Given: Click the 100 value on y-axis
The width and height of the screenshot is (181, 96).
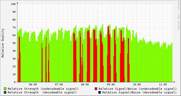Looking at the screenshot, I should click(13, 4).
